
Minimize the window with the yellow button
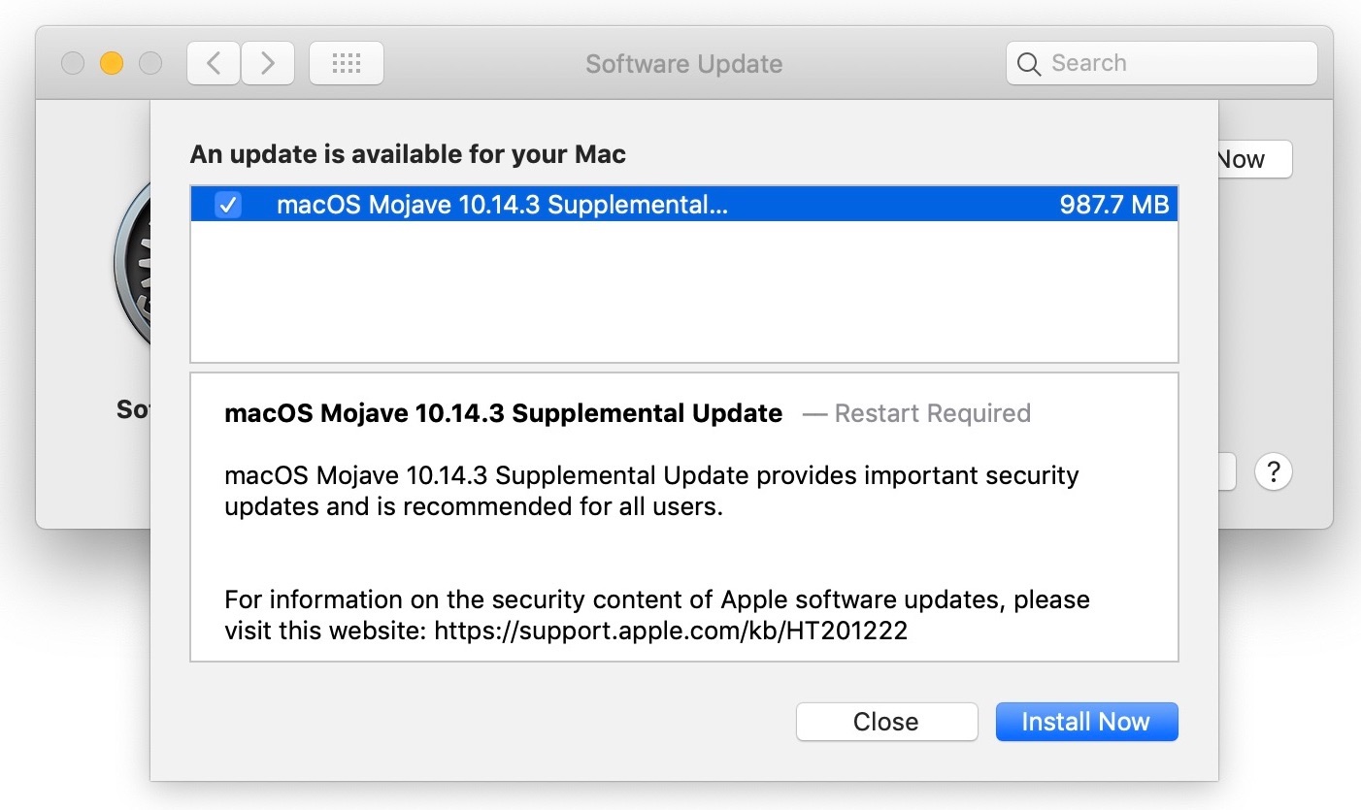point(112,64)
